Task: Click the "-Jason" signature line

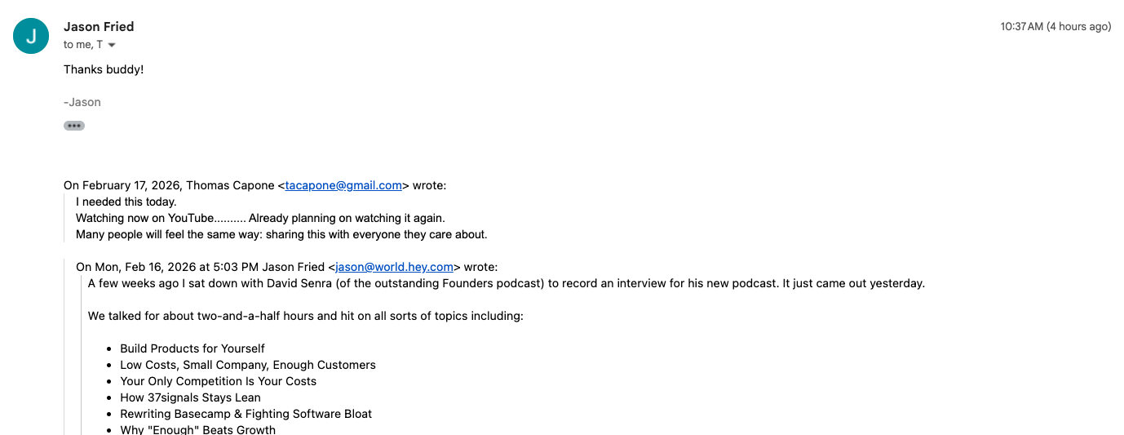Action: (x=82, y=102)
